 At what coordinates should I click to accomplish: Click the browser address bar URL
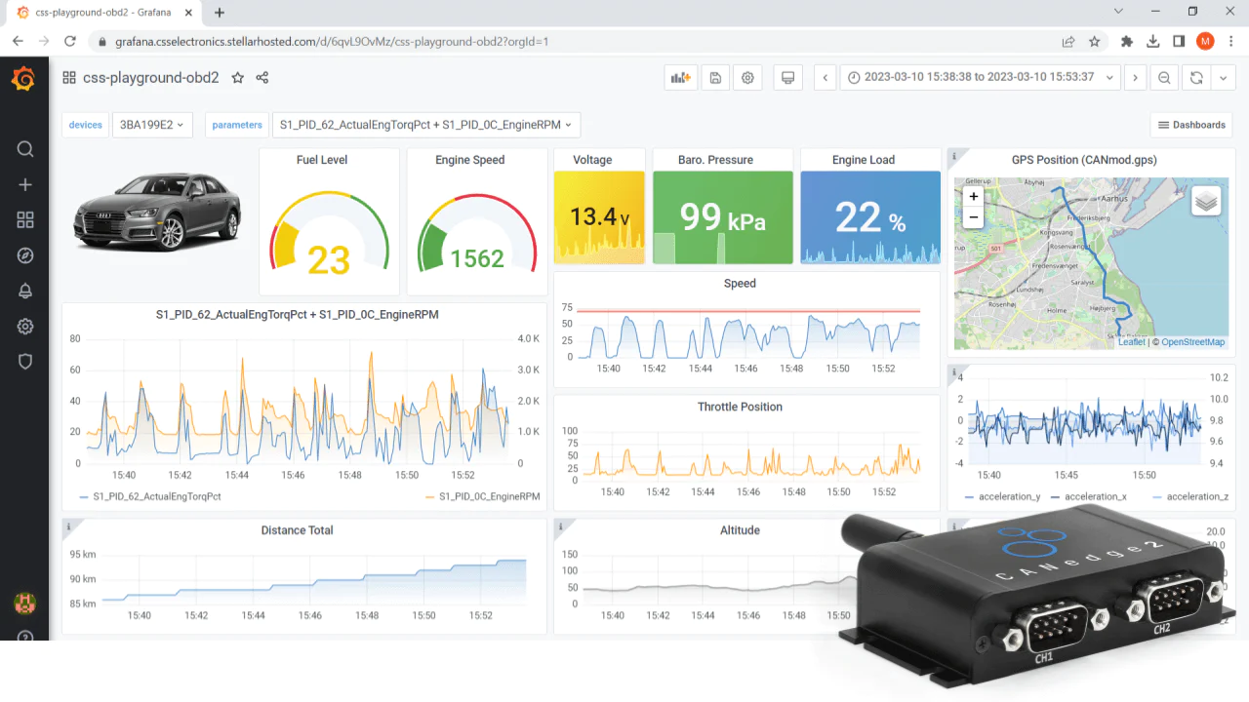point(332,42)
